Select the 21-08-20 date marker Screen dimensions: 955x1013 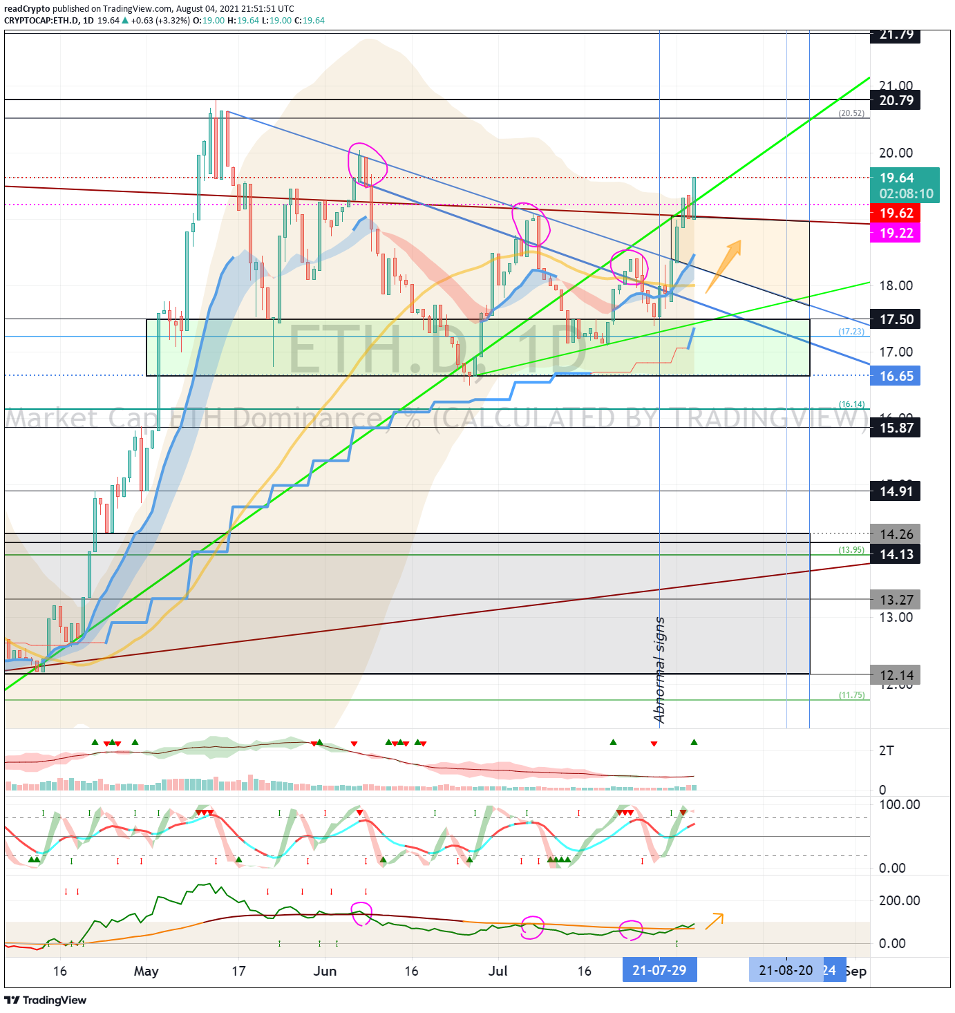coord(786,970)
